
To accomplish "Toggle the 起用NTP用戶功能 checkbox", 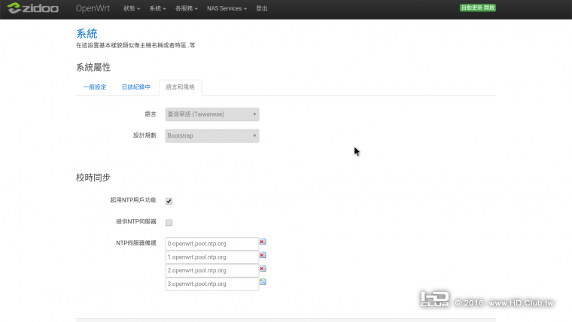I will [169, 201].
